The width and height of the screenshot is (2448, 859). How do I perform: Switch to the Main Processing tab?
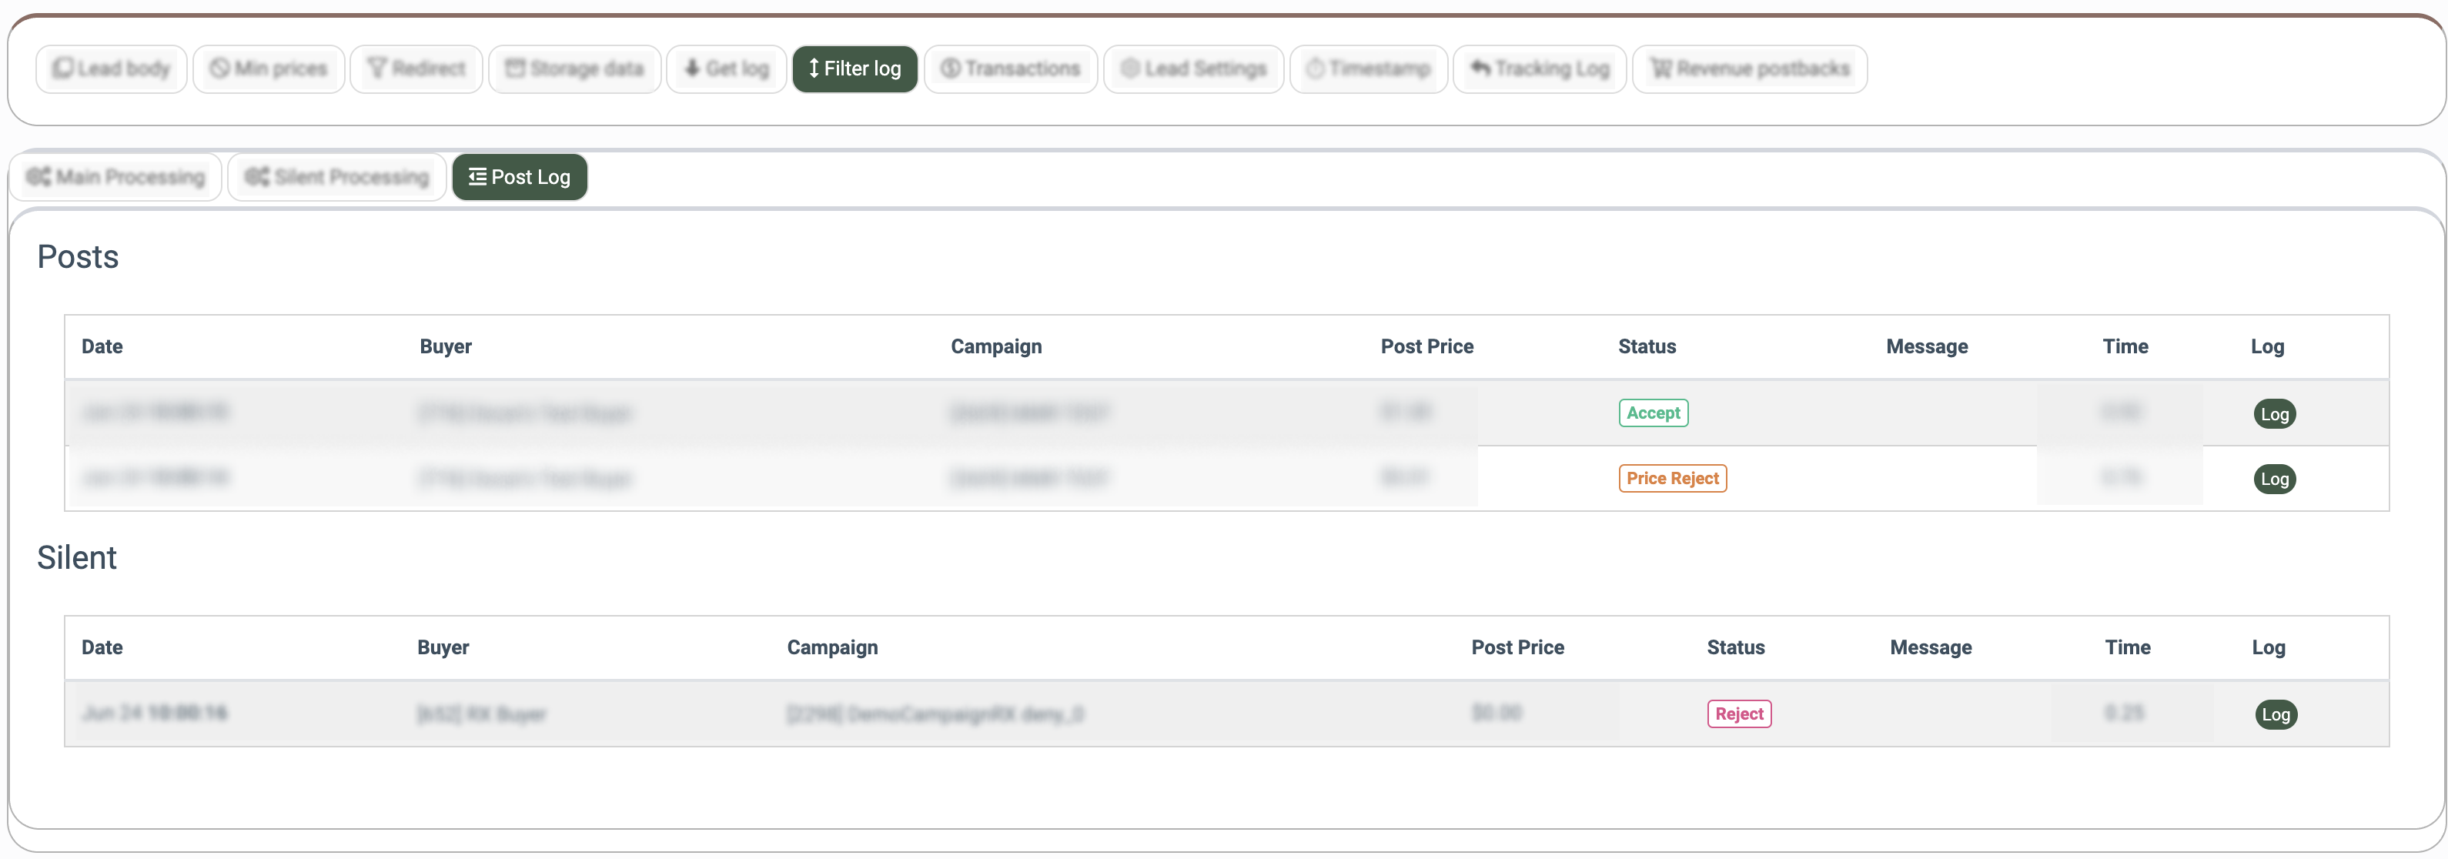tap(115, 177)
